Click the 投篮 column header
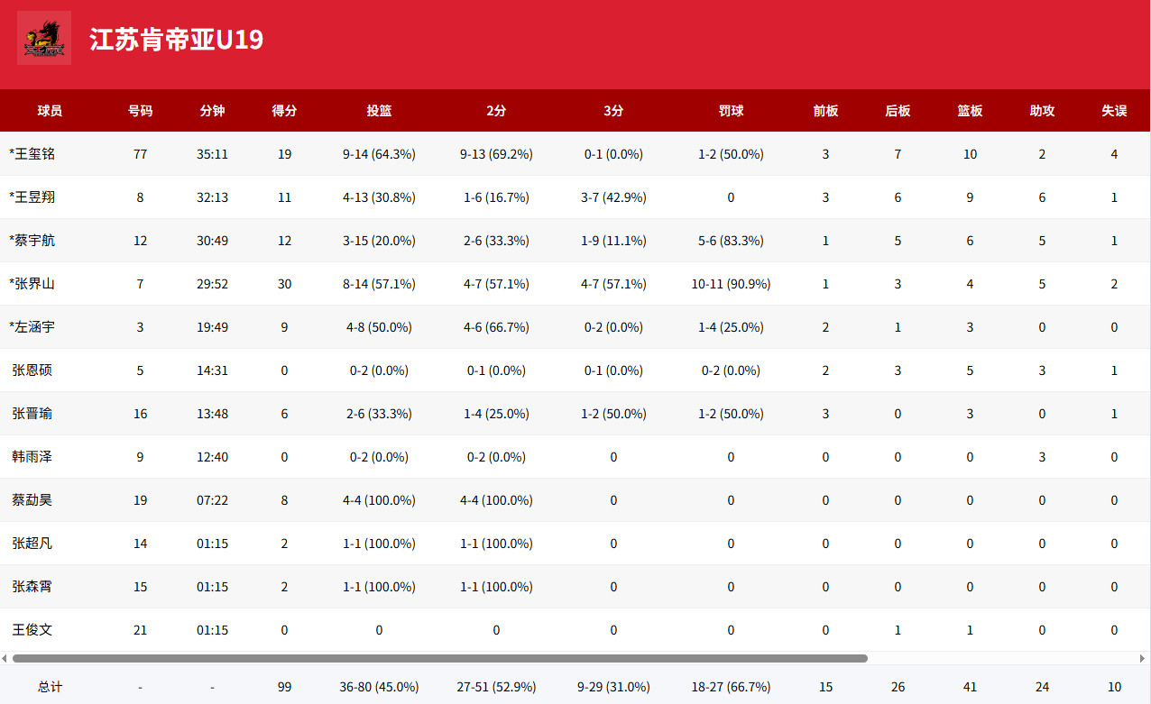Viewport: 1151px width, 704px height. click(x=379, y=111)
